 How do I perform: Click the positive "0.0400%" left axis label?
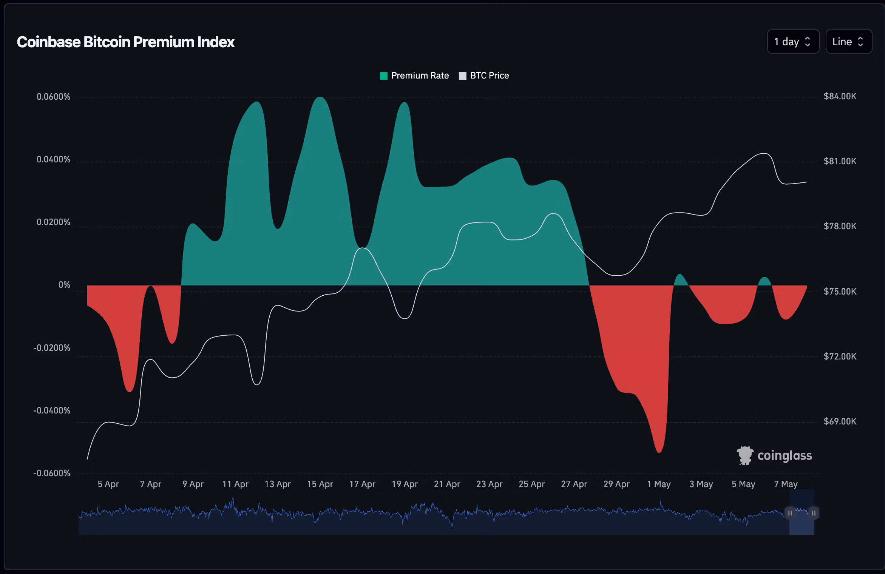tap(53, 159)
